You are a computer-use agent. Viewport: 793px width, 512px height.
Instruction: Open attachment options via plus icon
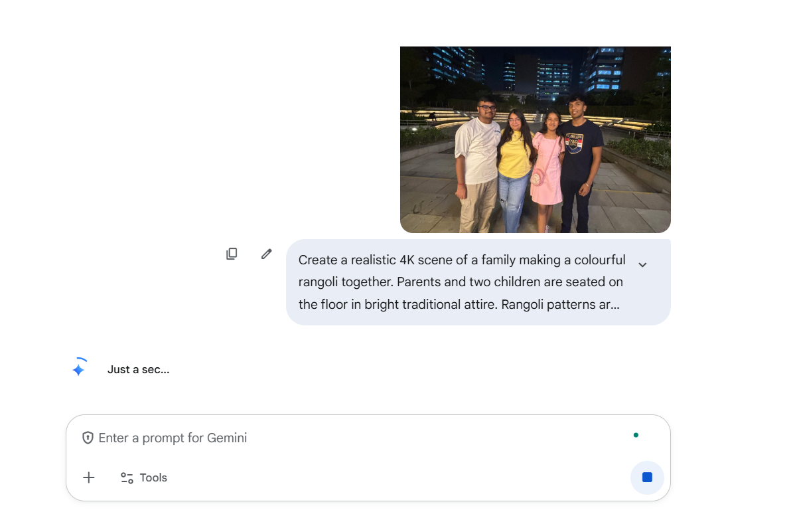tap(88, 477)
